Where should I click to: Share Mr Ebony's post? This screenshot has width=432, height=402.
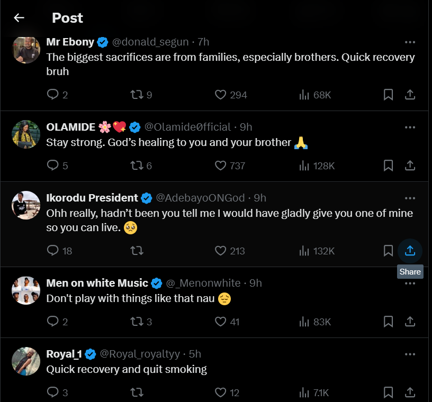(x=410, y=95)
